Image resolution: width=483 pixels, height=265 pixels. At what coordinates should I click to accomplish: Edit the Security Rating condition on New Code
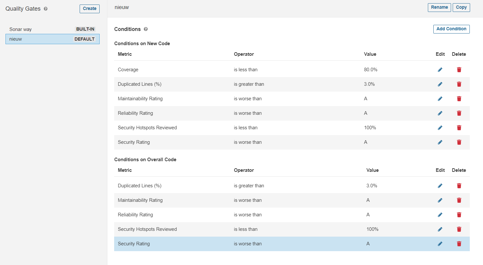440,142
